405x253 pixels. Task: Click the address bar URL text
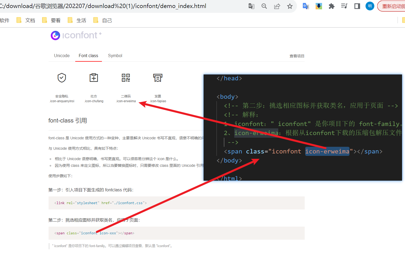coord(103,6)
